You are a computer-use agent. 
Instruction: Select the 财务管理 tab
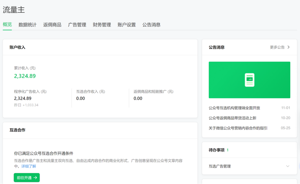tap(102, 25)
